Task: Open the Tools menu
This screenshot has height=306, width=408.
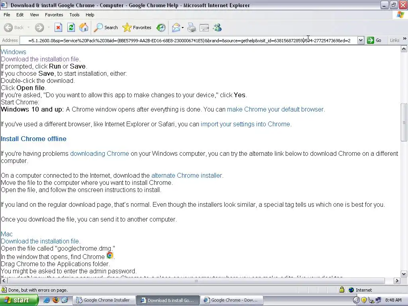Action: (x=75, y=15)
